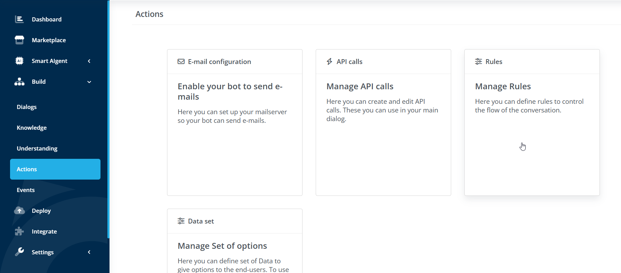Open the Data set card header

235,221
